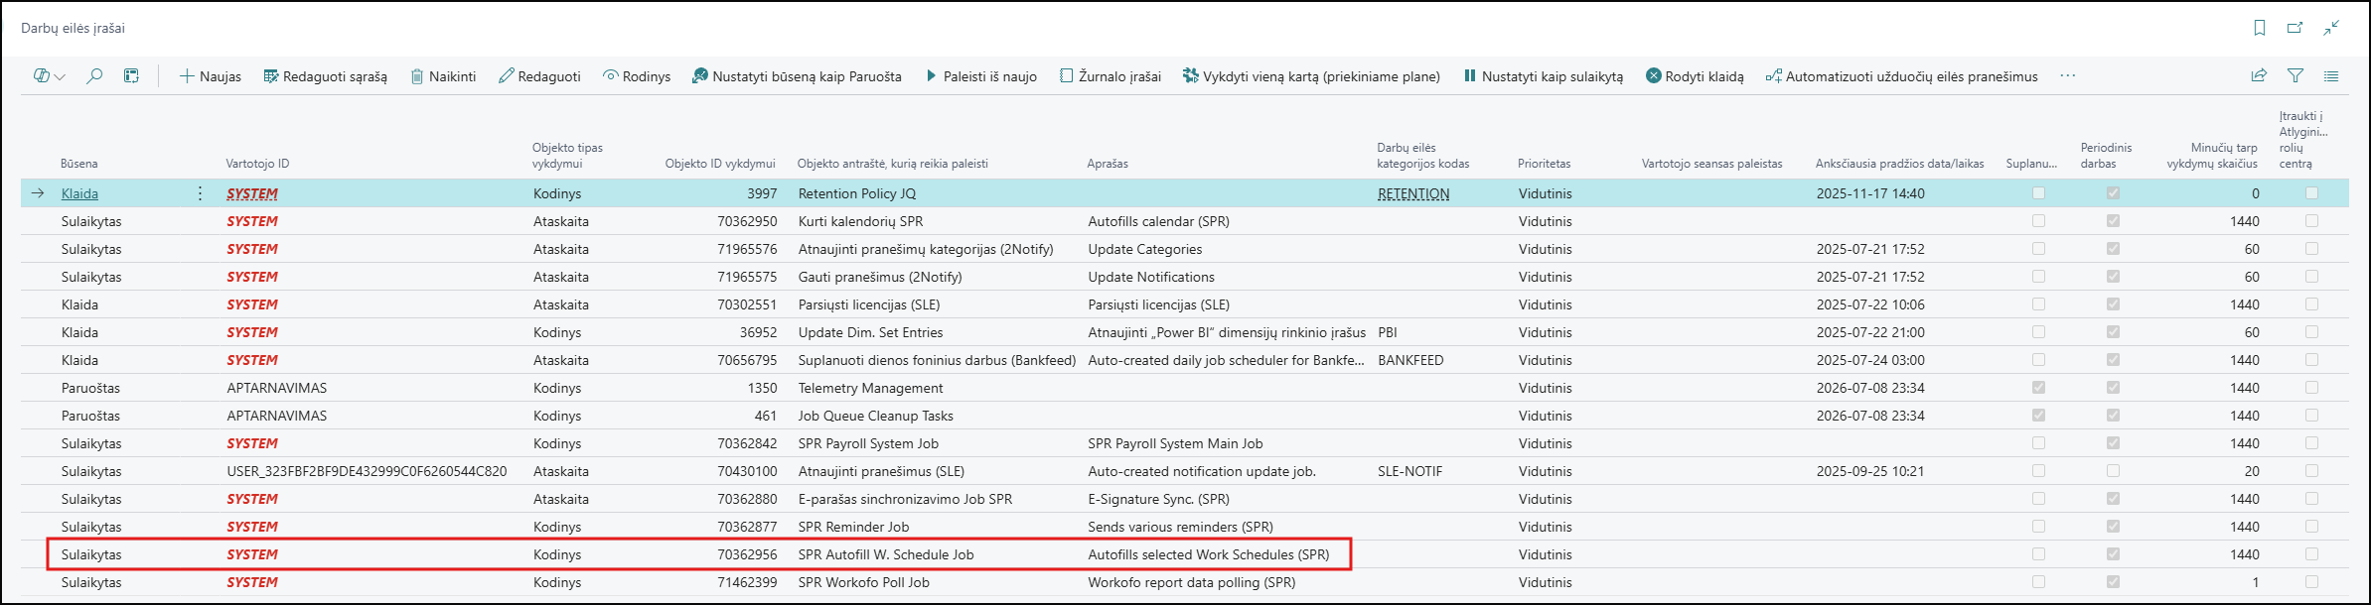Open the filter pane funnel icon

[2296, 75]
